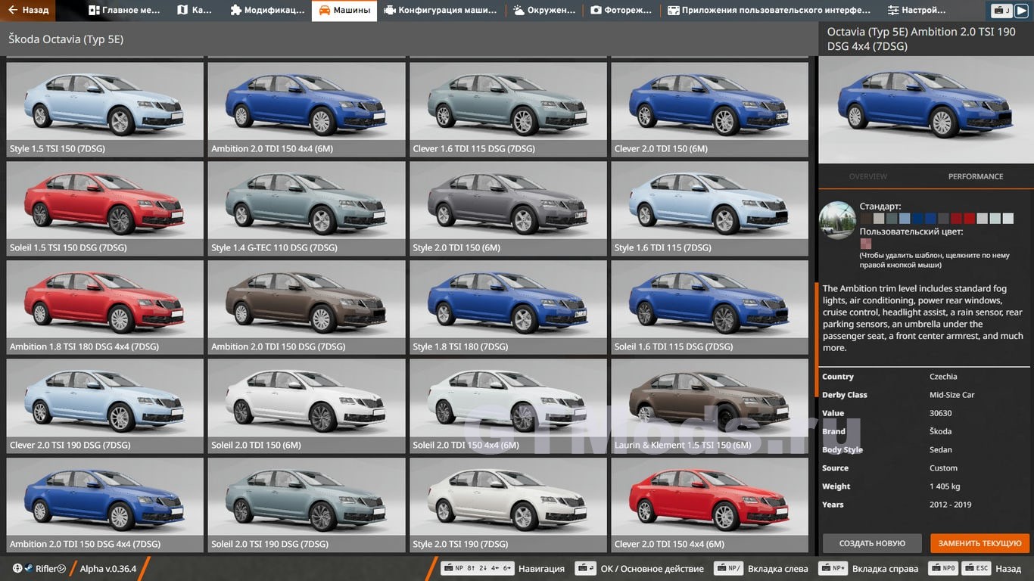Select Ambition 2.0 TDI 150 4x4 (6M) car

click(307, 110)
